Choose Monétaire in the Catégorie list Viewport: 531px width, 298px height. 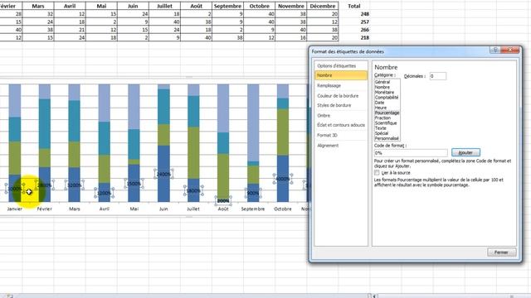pos(384,92)
